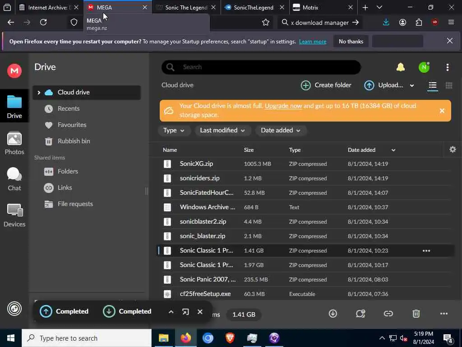The height and width of the screenshot is (347, 462).
Task: Open the Upload dropdown arrow
Action: pyautogui.click(x=411, y=85)
